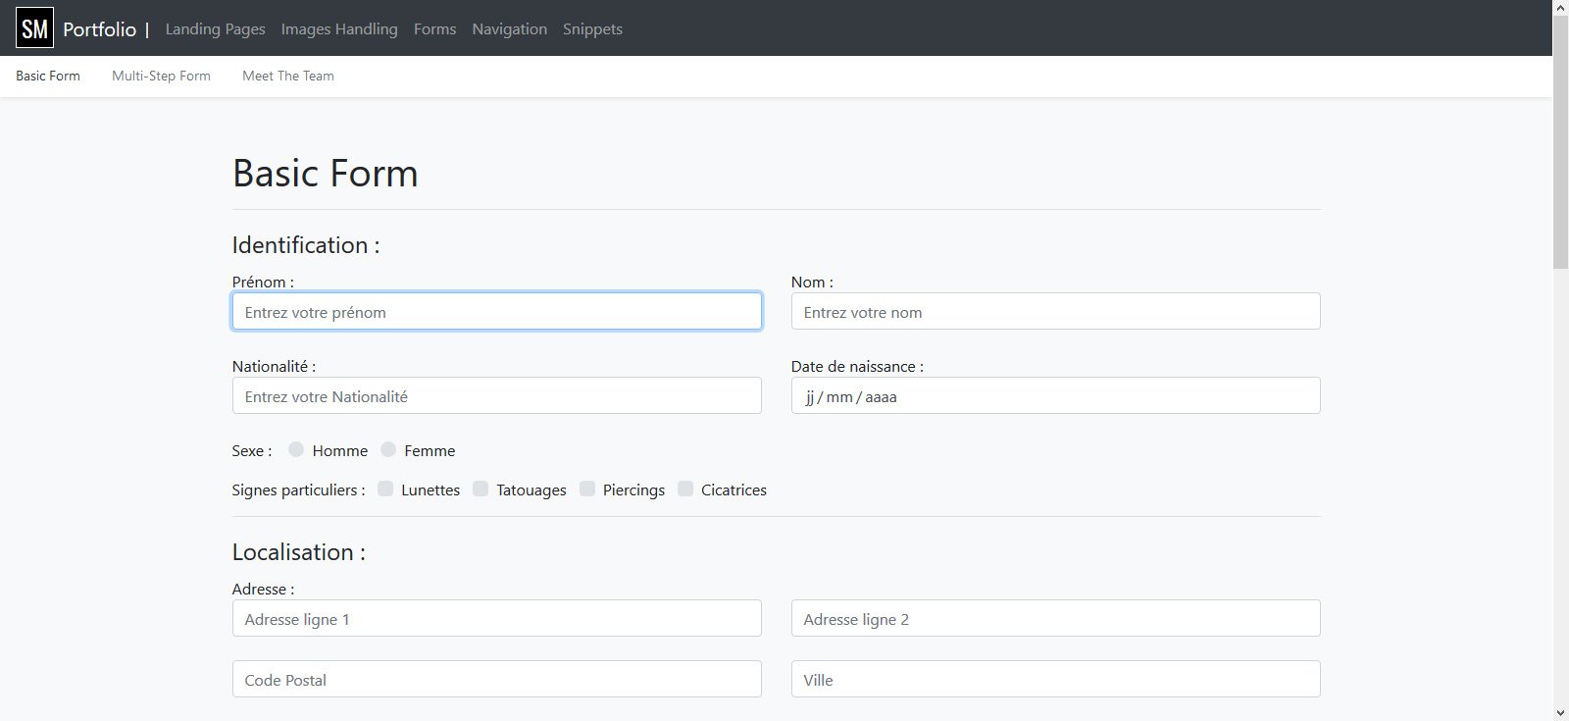Click the Code Postal field
The height and width of the screenshot is (721, 1569).
click(x=496, y=679)
